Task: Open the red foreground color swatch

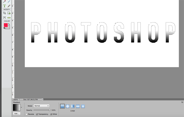Action: (6, 25)
